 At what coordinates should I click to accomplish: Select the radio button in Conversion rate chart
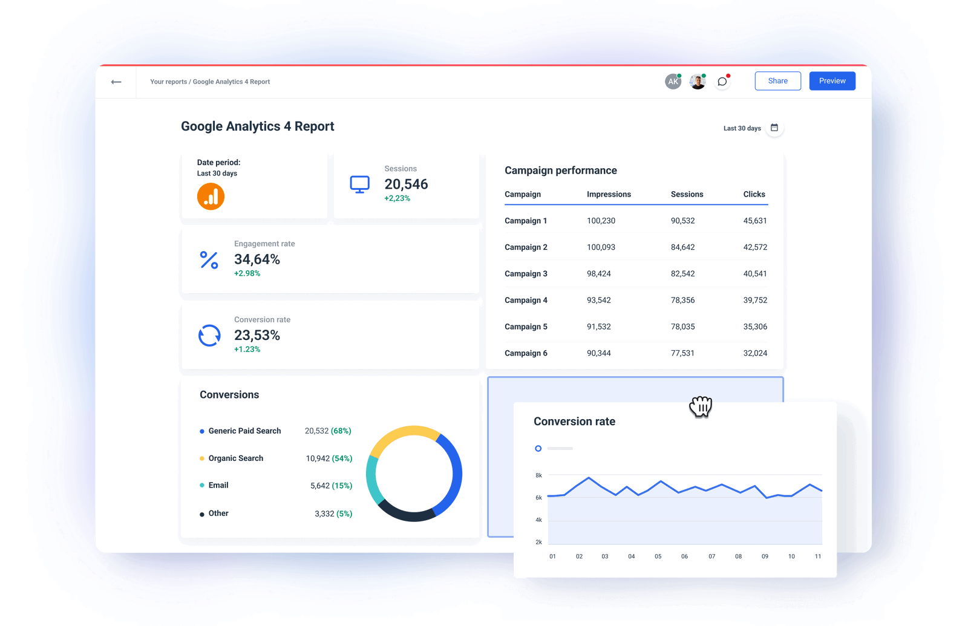coord(538,448)
